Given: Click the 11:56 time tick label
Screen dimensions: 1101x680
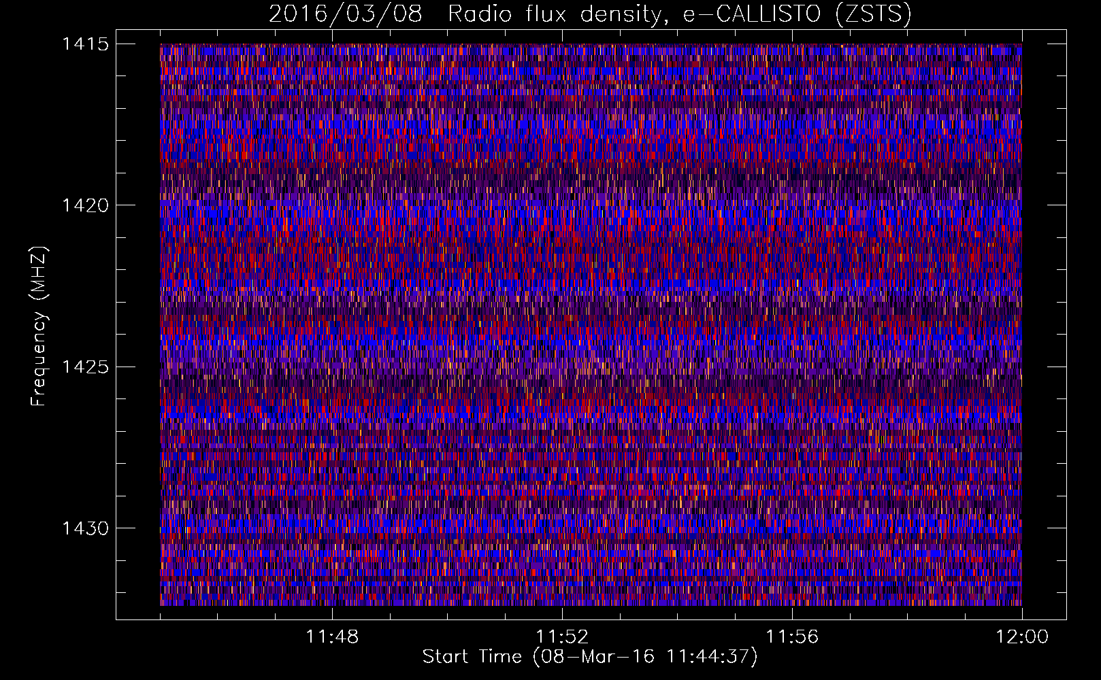Looking at the screenshot, I should tap(792, 637).
